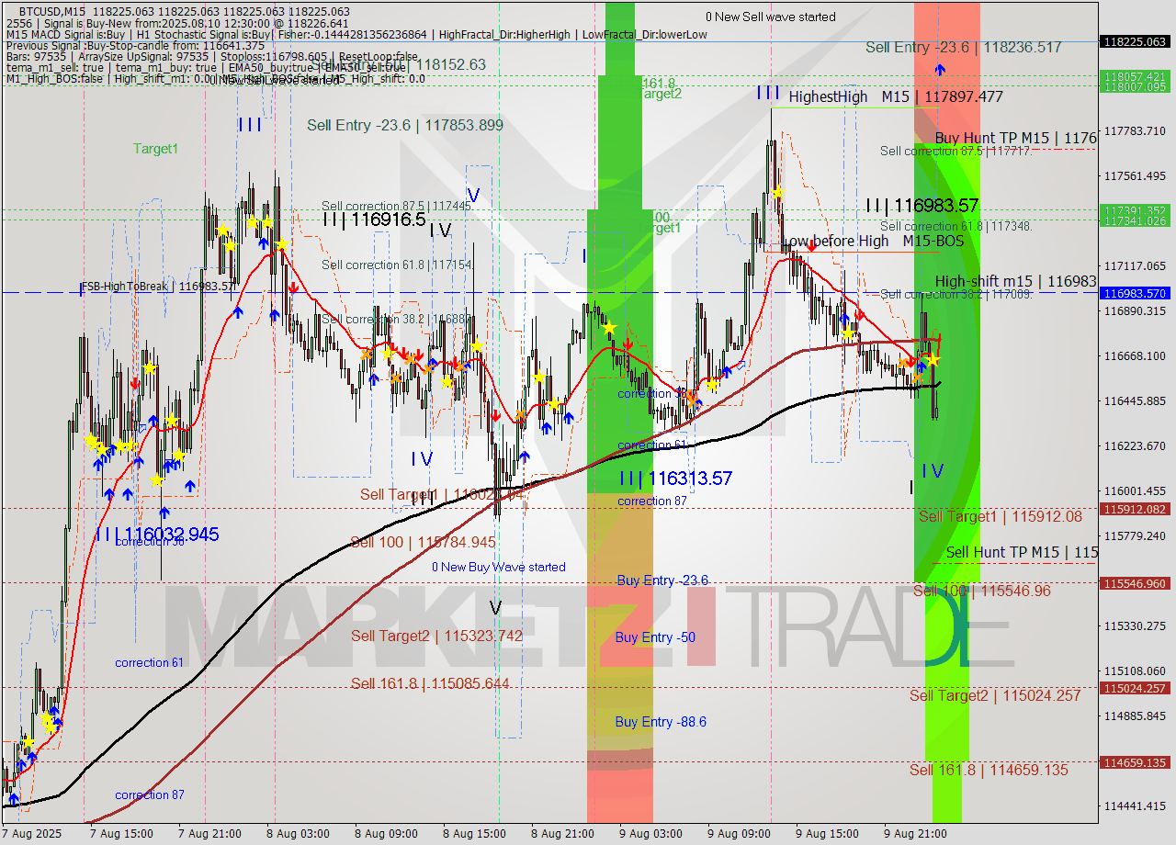Viewport: 1176px width, 845px height.
Task: Select the blue wave V marker above Sell correction 87.5
Action: tap(473, 195)
